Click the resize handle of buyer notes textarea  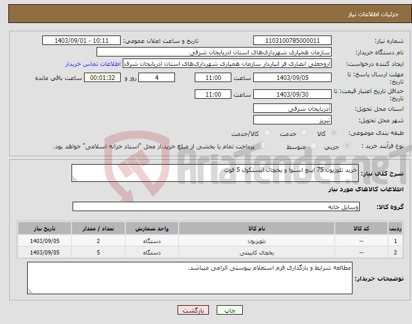pos(30,291)
